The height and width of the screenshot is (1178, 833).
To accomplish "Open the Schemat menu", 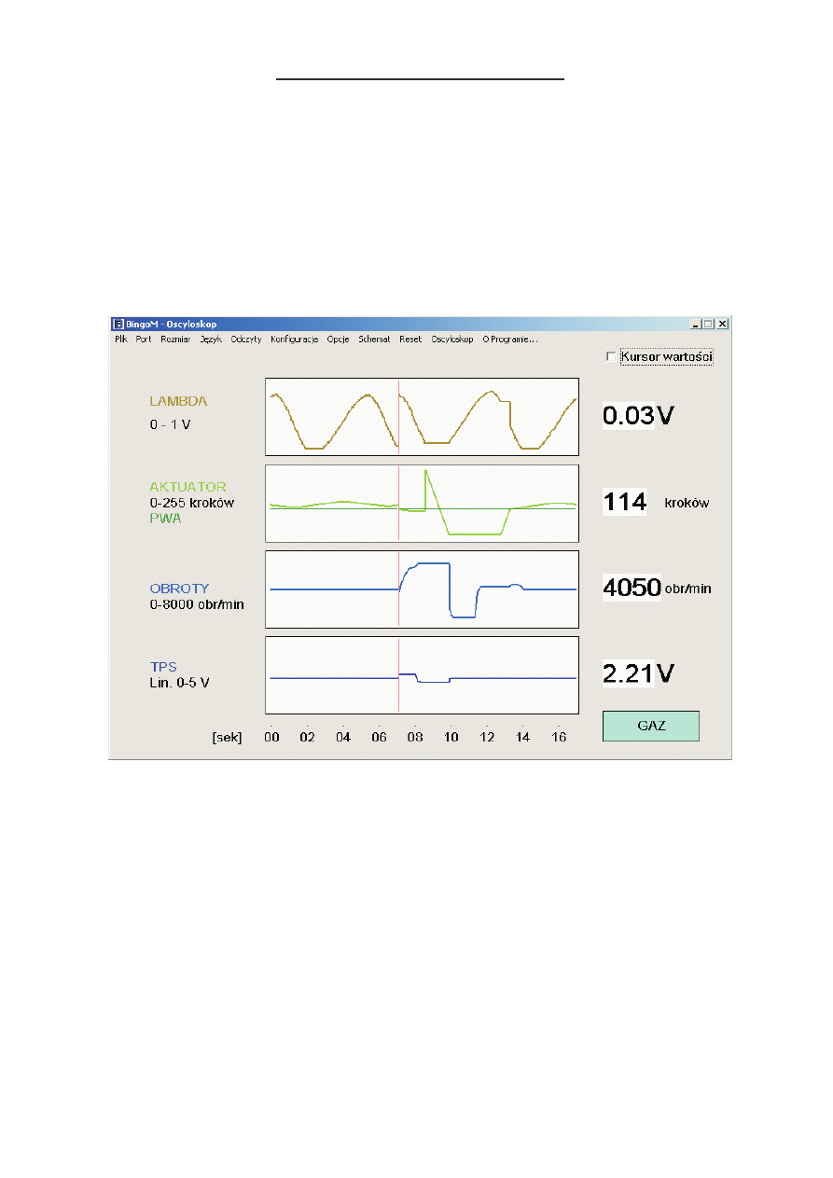I will pos(374,340).
